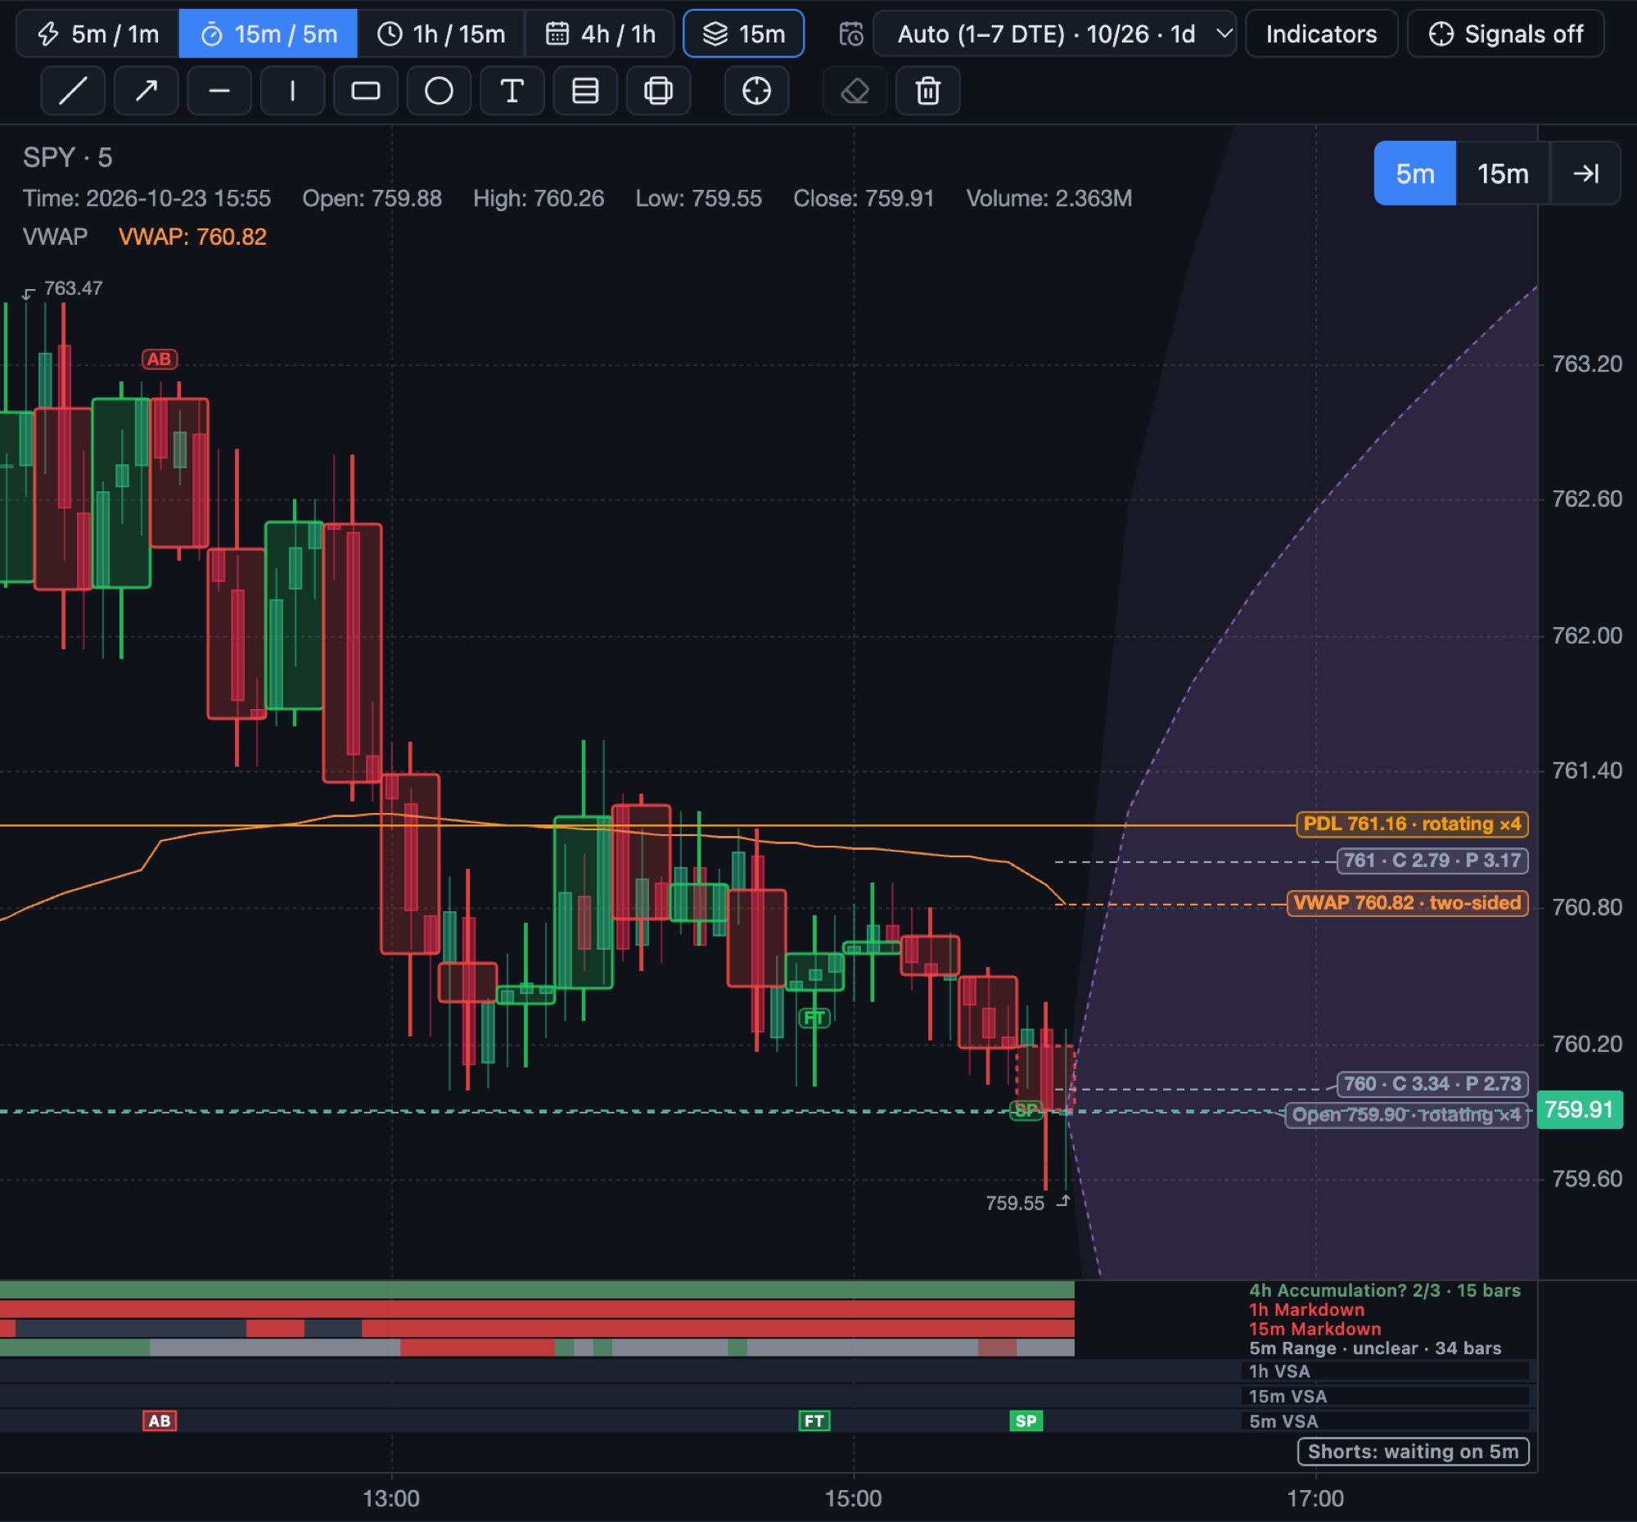This screenshot has height=1522, width=1637.
Task: Click the 1h Markdown phase label
Action: [1306, 1309]
